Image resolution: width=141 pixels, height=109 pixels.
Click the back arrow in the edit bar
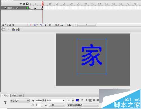pyautogui.click(x=9, y=29)
